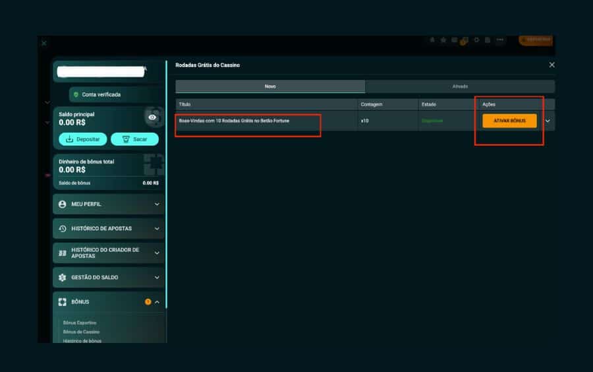Screen dimensions: 593x372
Task: Expand the bonus row details chevron
Action: point(548,121)
